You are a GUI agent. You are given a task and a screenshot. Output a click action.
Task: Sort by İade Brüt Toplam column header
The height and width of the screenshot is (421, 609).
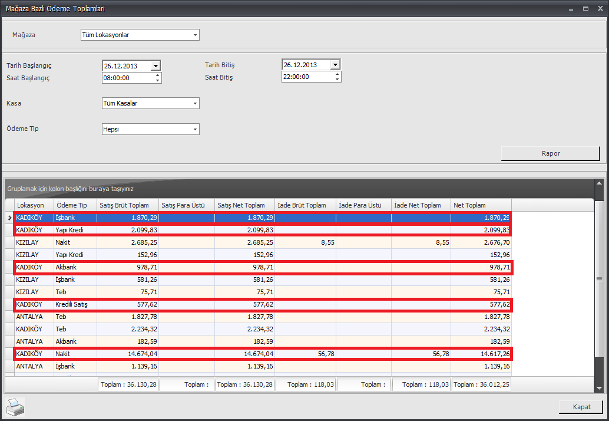tap(305, 205)
